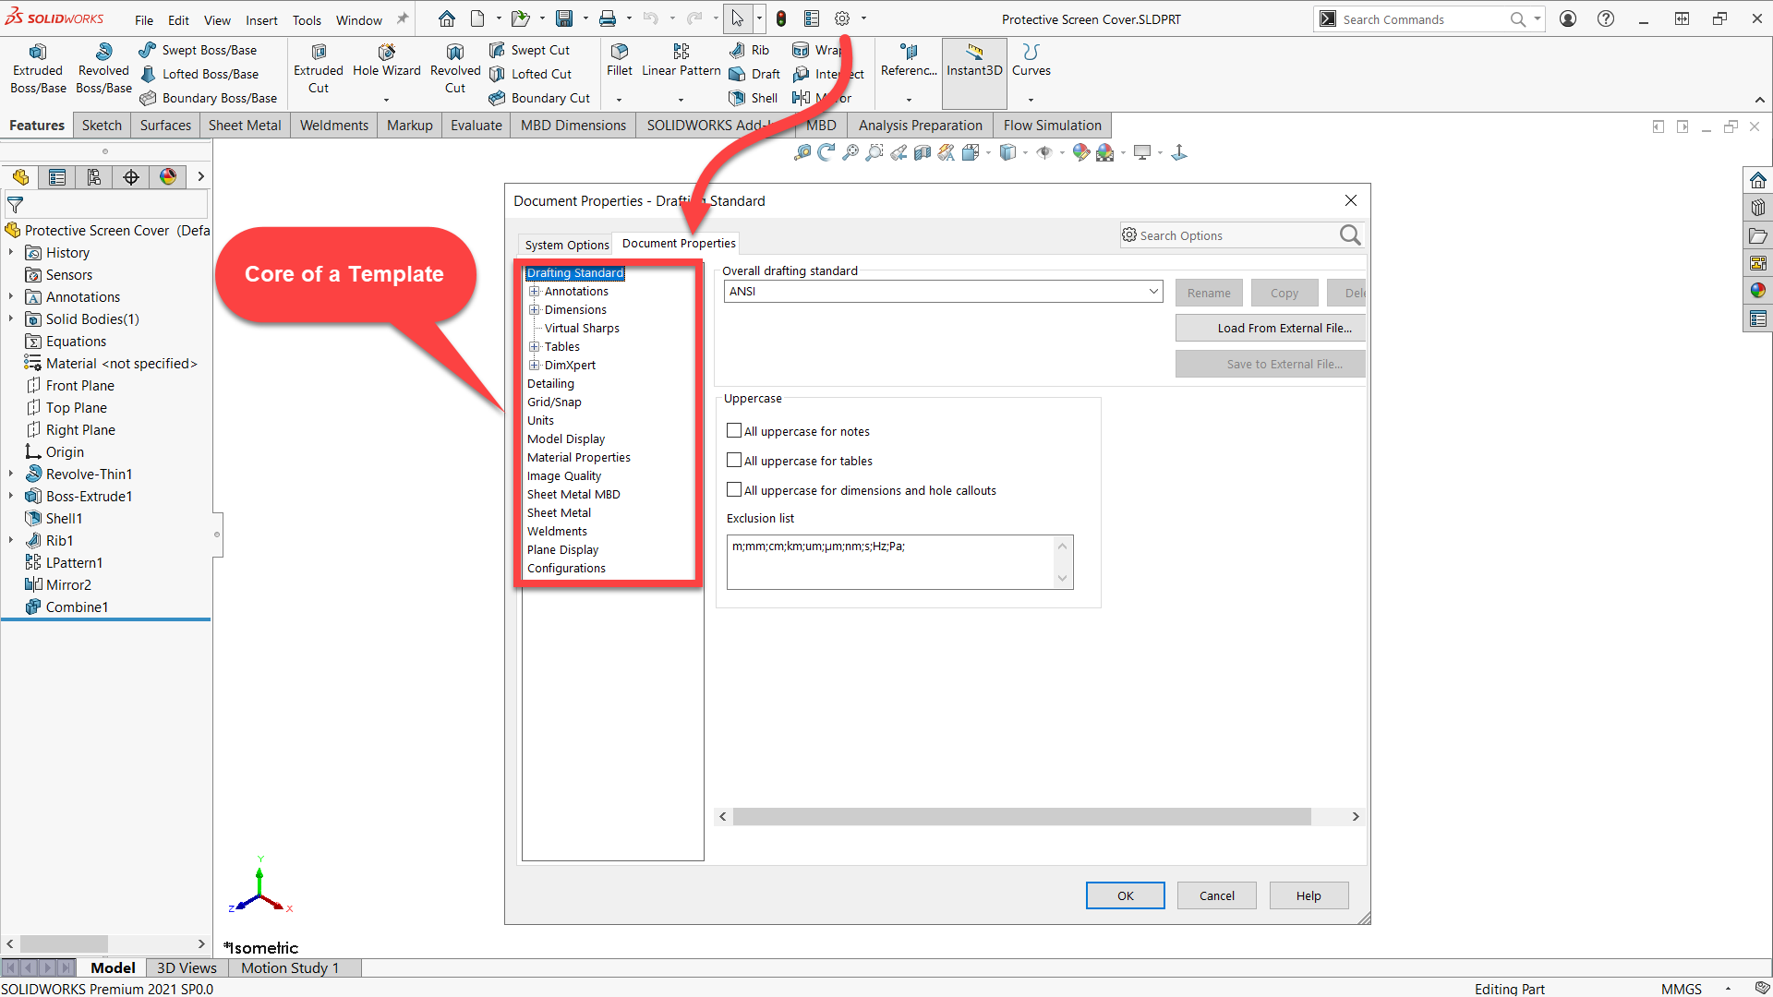Viewport: 1773px width, 997px height.
Task: Select the Boundary Cut tool
Action: (540, 98)
